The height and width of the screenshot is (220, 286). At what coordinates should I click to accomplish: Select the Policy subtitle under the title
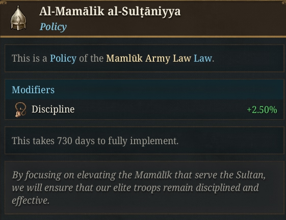[53, 27]
